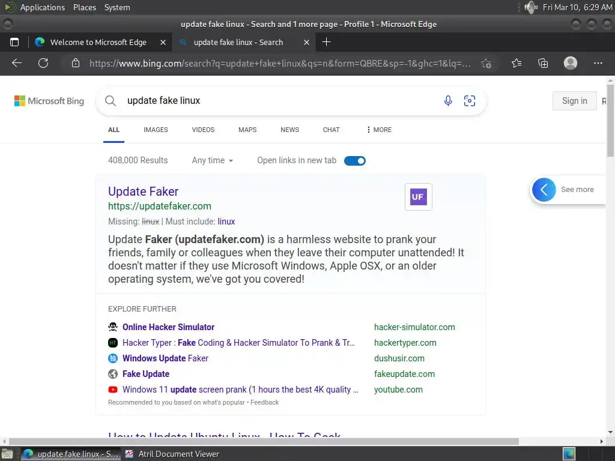
Task: Click the address bar URL field
Action: coord(280,63)
